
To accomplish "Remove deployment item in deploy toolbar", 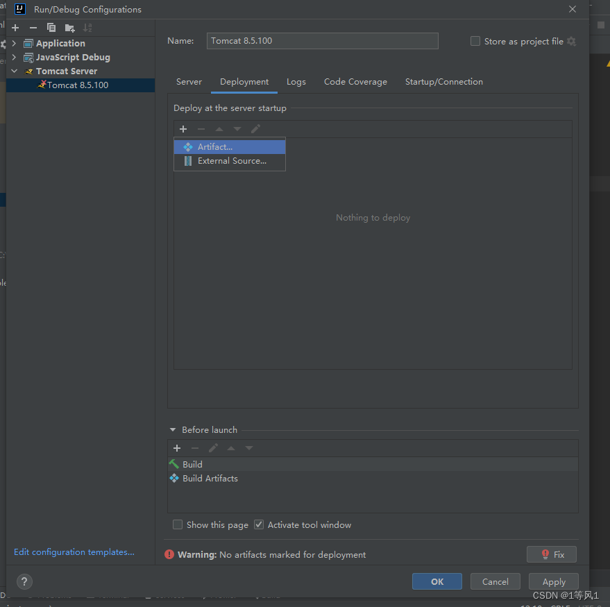I will [201, 129].
